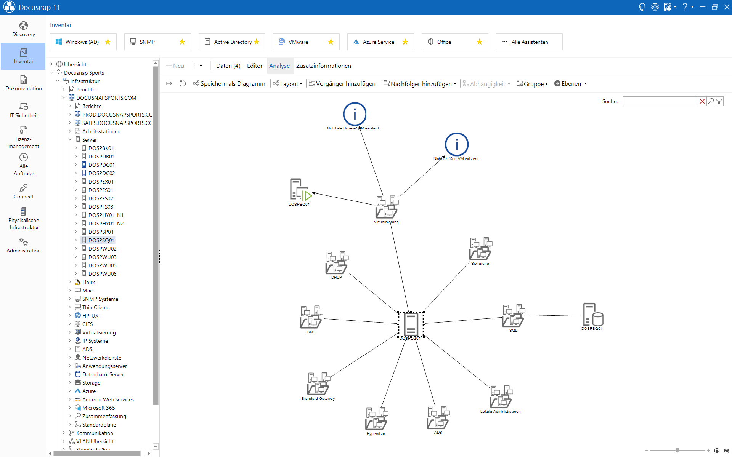Image resolution: width=732 pixels, height=457 pixels.
Task: Click the arrow icon left of refresh
Action: click(x=169, y=83)
